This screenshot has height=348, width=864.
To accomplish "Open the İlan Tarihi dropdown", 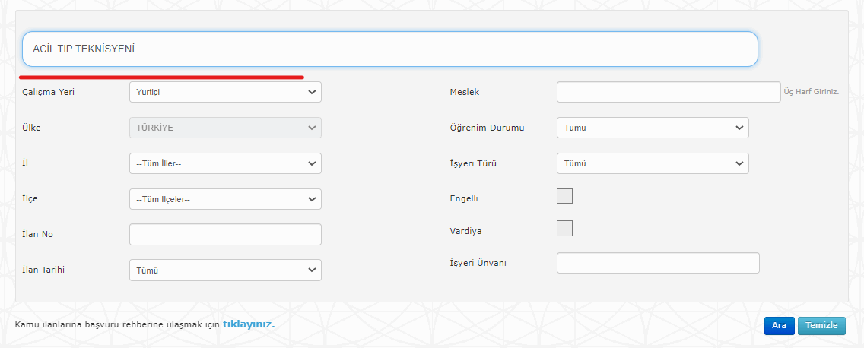I will [225, 270].
